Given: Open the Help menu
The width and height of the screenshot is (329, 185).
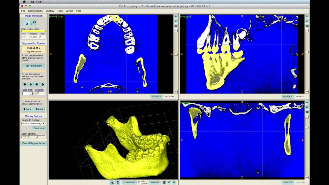Looking at the screenshot, I should [x=79, y=11].
